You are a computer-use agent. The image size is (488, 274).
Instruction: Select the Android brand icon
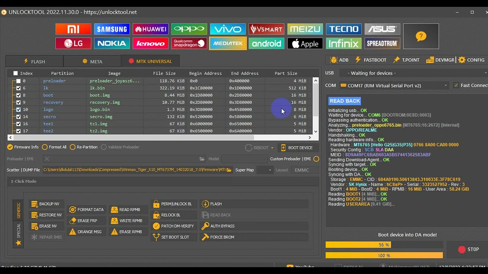(266, 43)
